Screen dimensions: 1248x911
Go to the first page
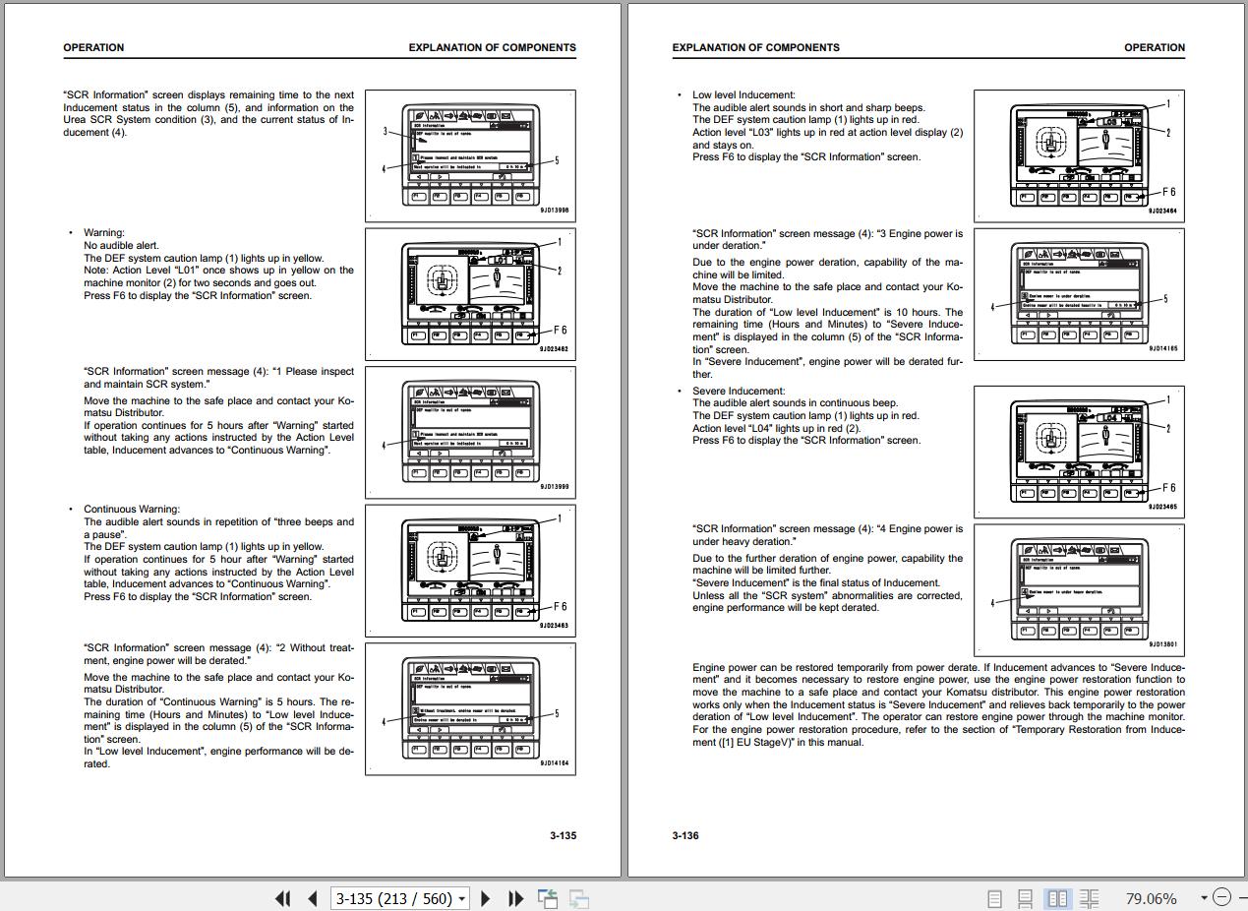283,898
